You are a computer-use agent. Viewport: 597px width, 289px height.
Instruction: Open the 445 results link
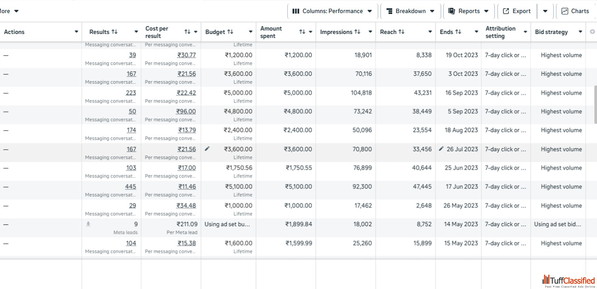[131, 187]
